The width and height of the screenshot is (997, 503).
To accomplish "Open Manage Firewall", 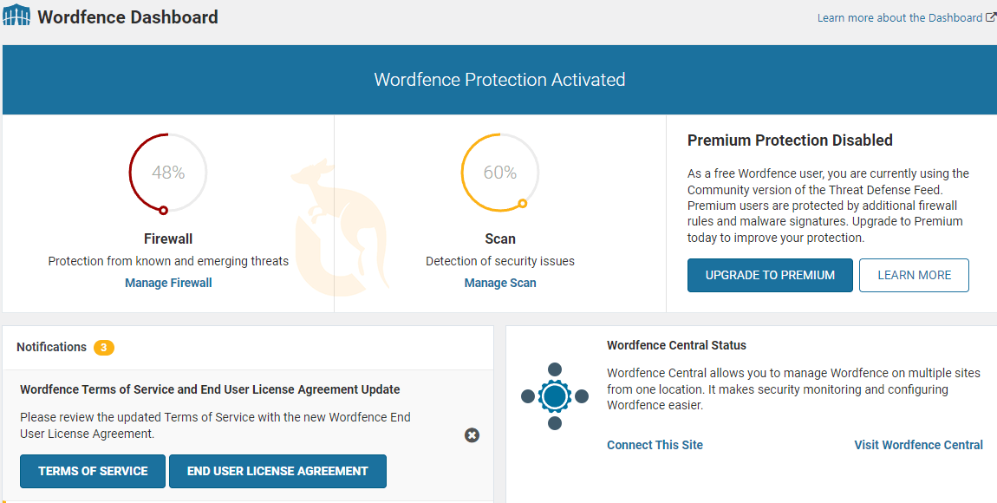I will pyautogui.click(x=167, y=283).
